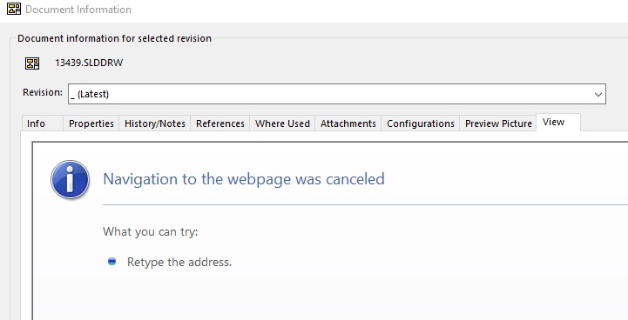Click the blue information circle icon
628x320 pixels.
pos(70,180)
